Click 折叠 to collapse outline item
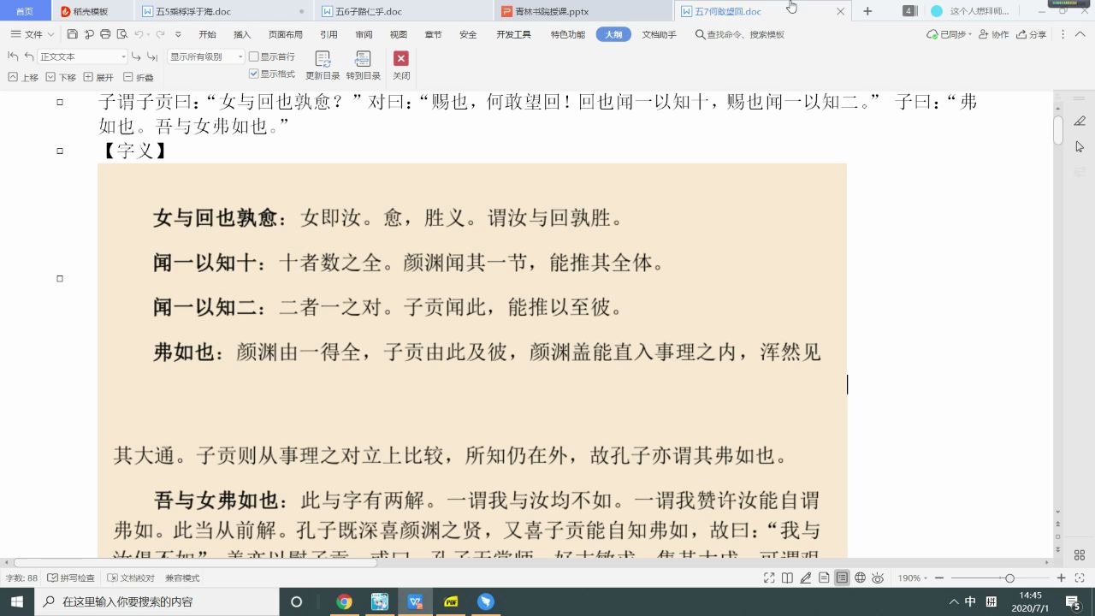This screenshot has width=1095, height=616. pos(139,77)
